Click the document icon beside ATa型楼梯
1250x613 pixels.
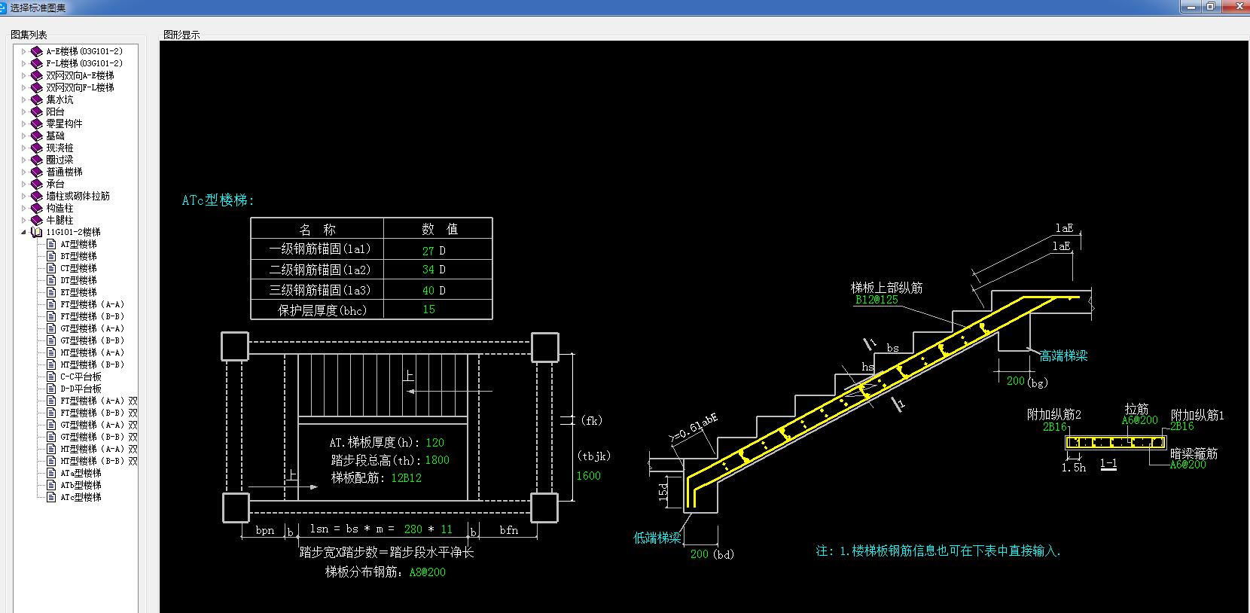coord(51,473)
